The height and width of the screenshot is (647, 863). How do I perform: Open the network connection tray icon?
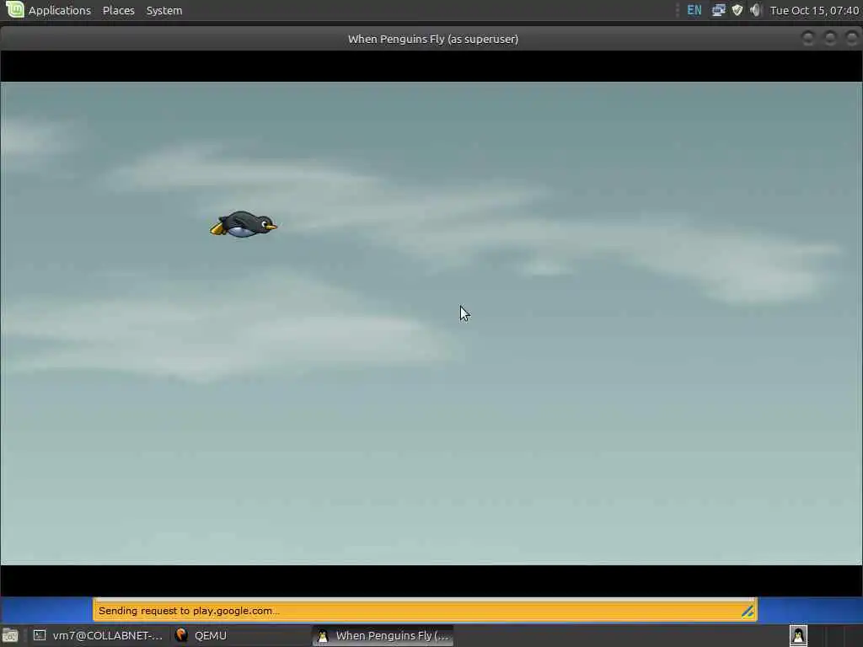[x=718, y=10]
